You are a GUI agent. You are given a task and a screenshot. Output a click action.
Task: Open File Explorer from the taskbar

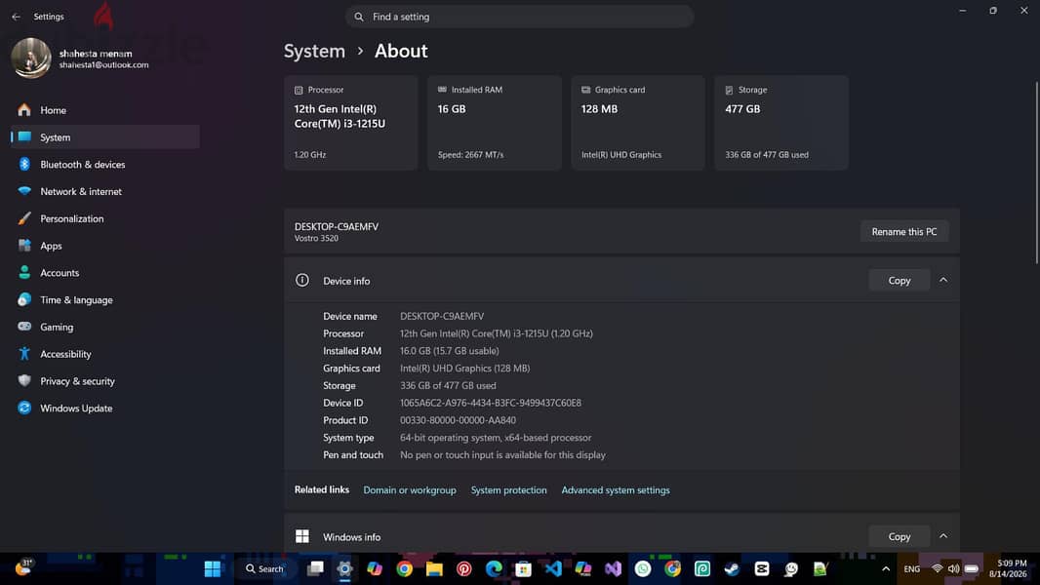point(434,568)
